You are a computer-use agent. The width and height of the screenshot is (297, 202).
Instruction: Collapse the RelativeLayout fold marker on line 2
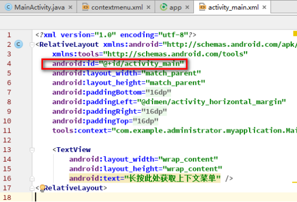(x=32, y=45)
